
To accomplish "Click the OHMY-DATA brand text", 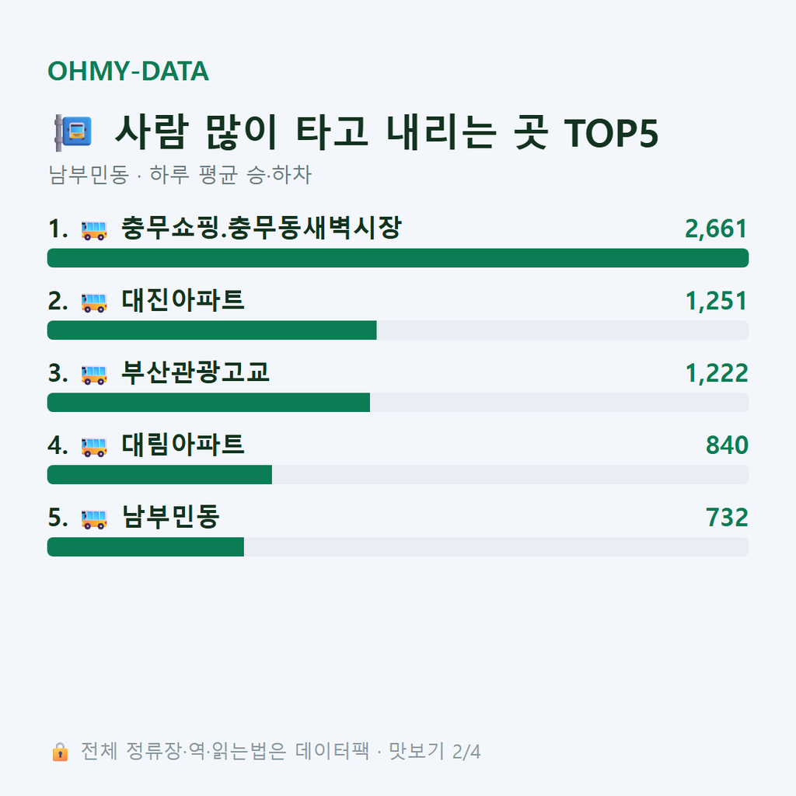I will click(x=128, y=71).
